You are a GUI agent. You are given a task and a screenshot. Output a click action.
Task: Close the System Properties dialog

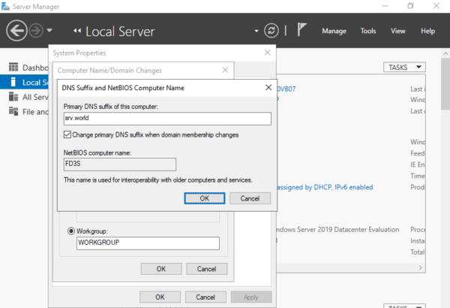click(267, 53)
